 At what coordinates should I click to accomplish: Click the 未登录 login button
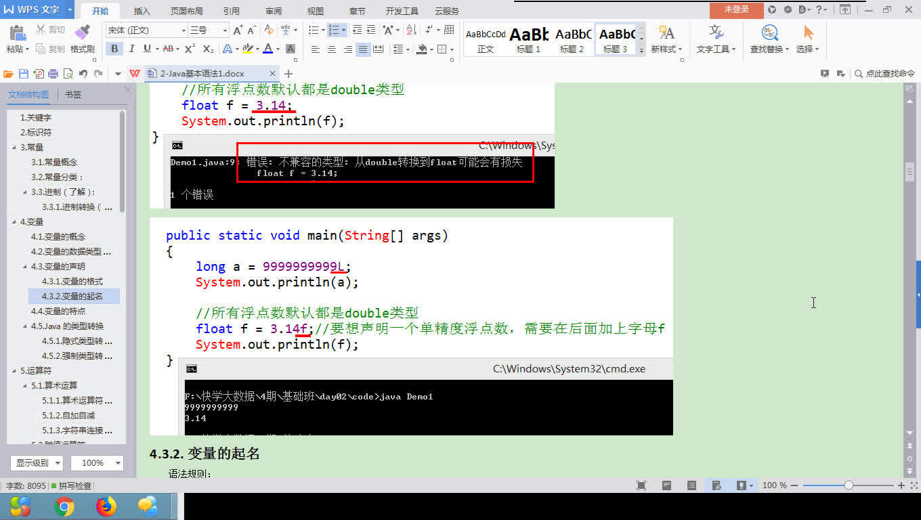point(737,9)
